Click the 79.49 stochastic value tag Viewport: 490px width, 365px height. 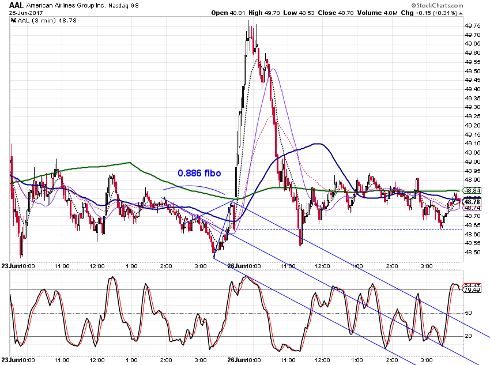pyautogui.click(x=472, y=290)
